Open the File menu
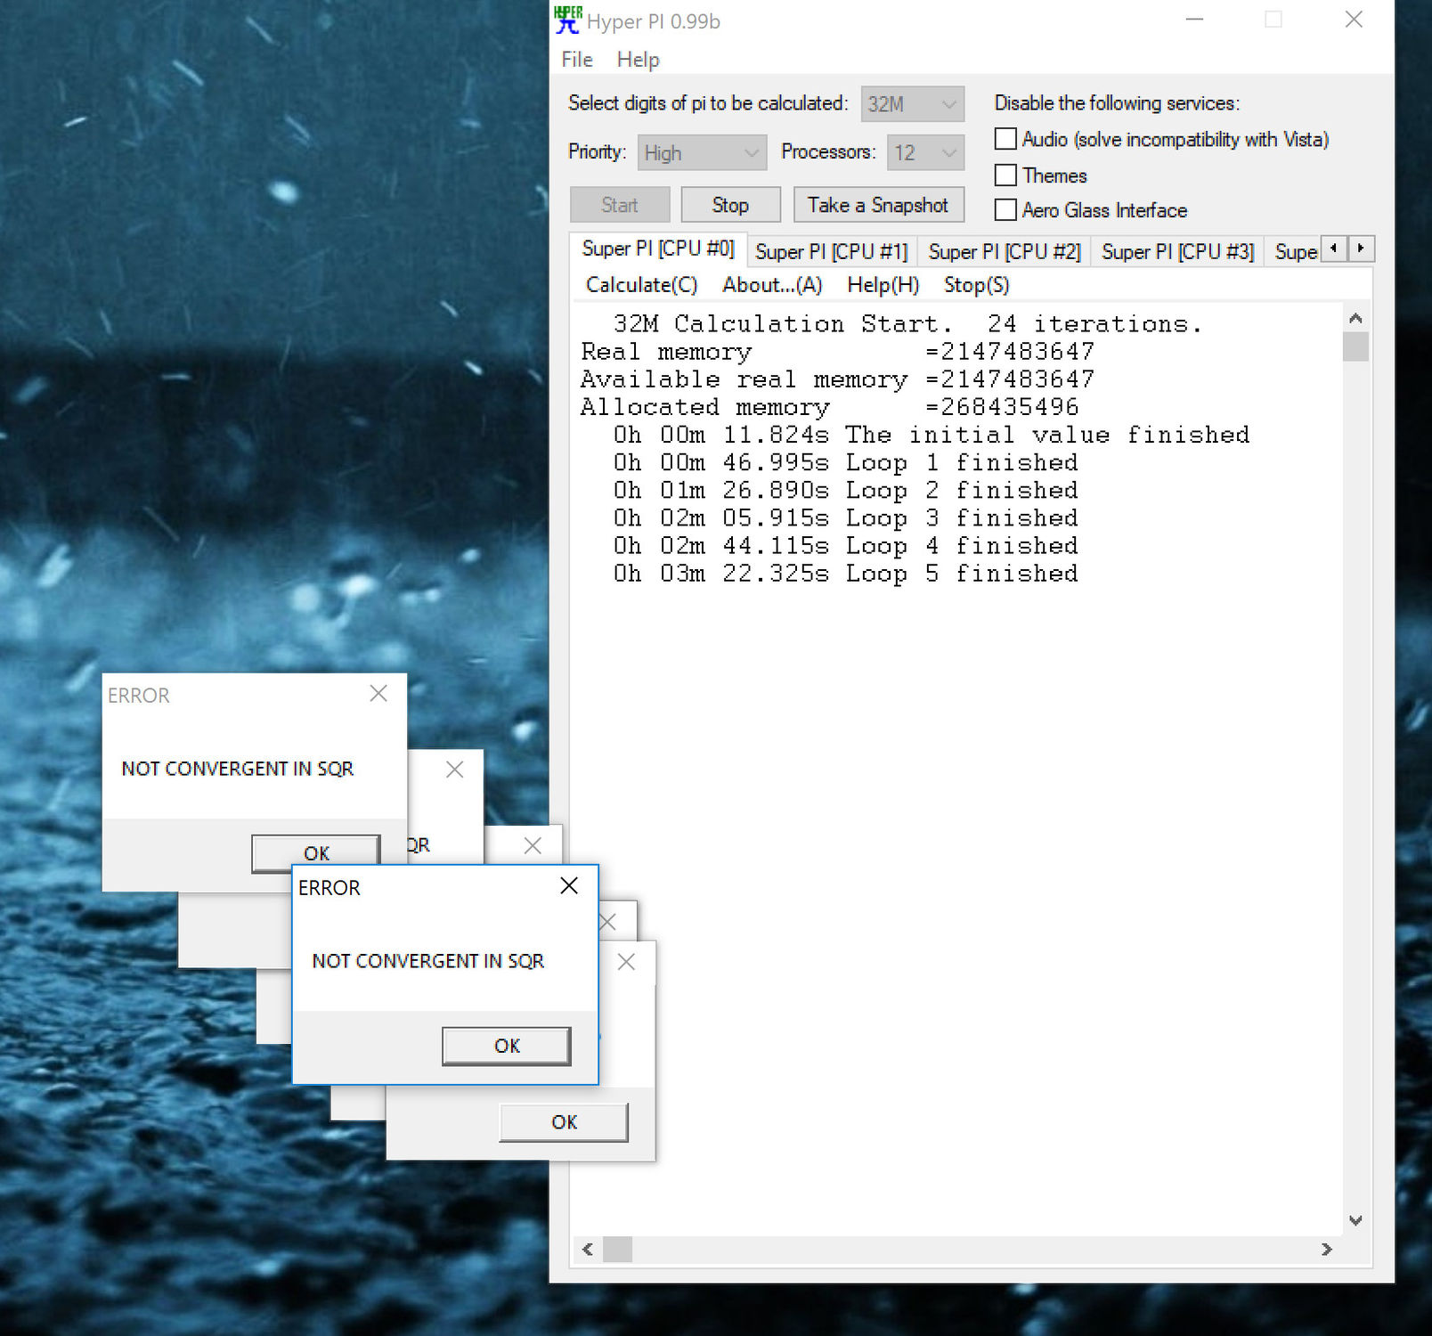 (x=577, y=60)
